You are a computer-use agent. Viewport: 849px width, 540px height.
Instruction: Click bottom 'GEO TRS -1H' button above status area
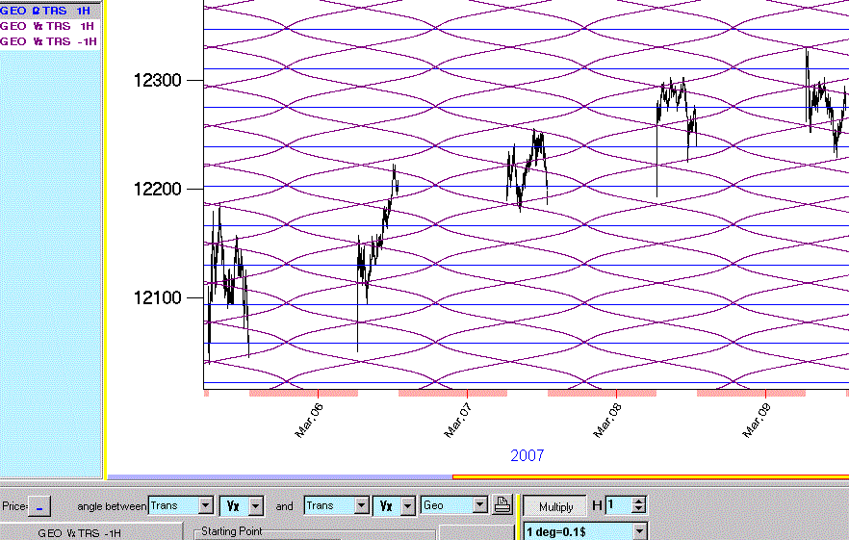coord(90,532)
